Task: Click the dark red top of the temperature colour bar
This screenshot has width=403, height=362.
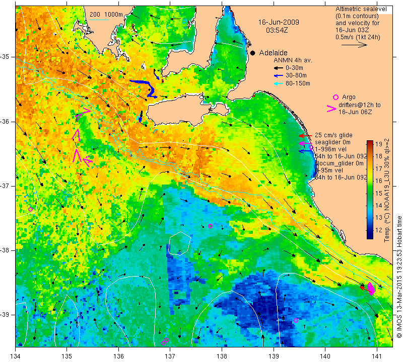Action: point(370,142)
